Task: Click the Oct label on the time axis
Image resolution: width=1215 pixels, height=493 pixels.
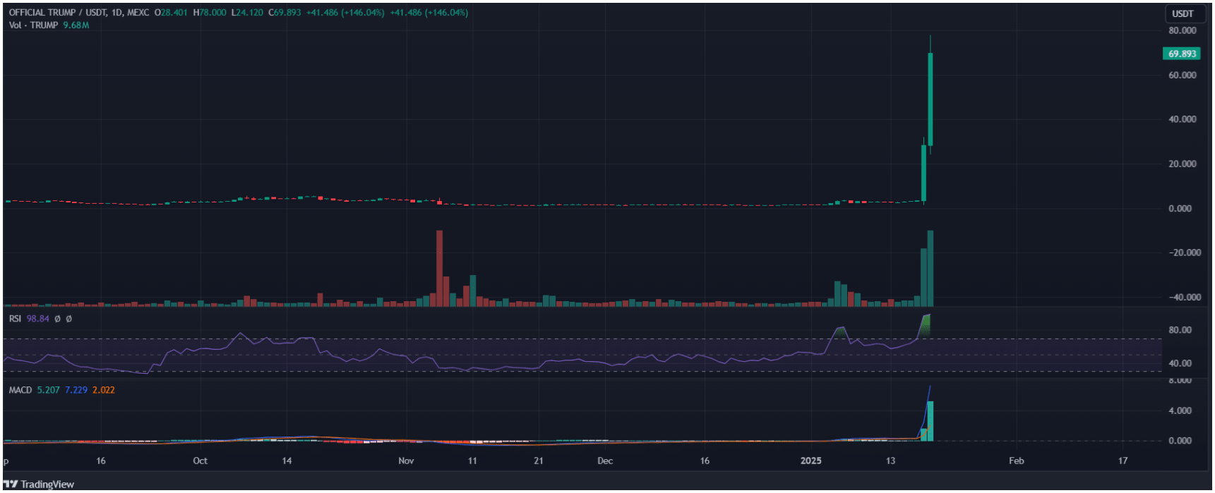Action: point(200,461)
